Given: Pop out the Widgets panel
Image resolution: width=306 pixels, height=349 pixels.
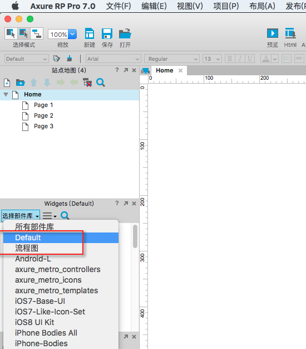Looking at the screenshot, I should pos(126,203).
